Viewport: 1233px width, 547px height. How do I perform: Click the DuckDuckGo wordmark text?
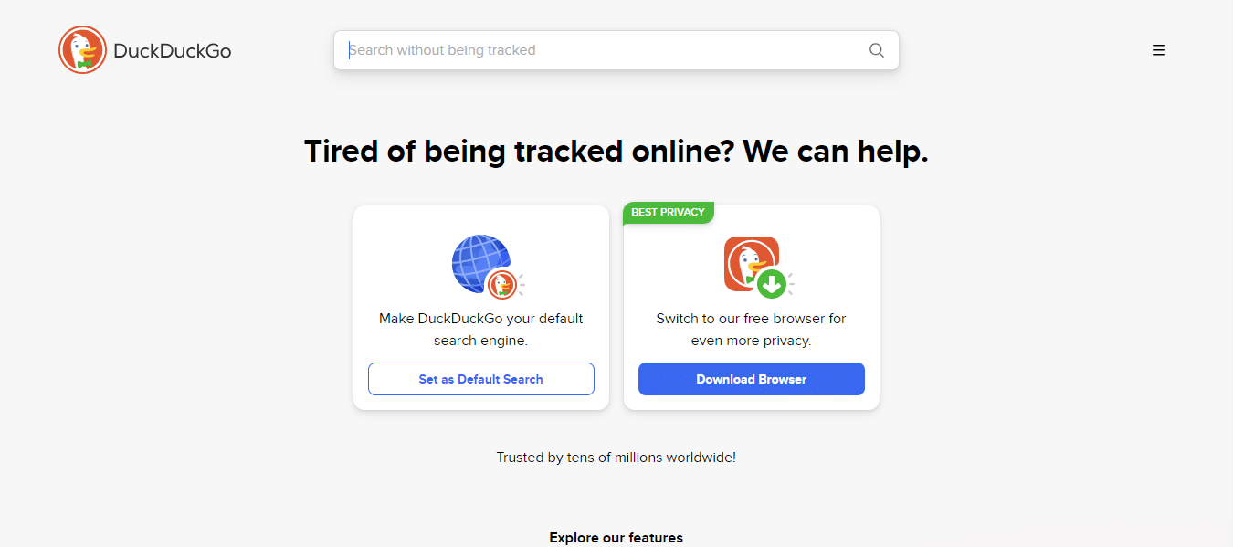point(173,51)
